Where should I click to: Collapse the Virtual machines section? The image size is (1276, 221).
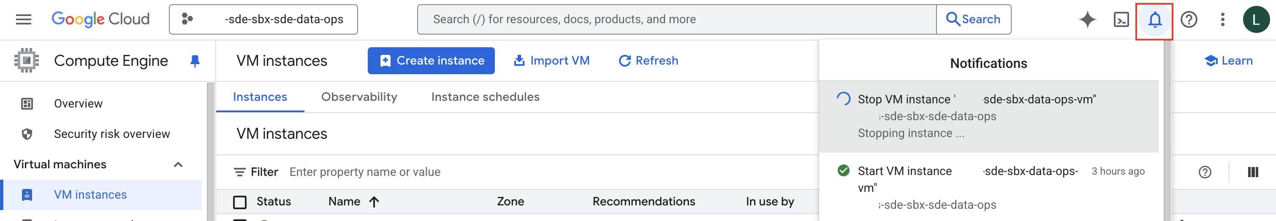[x=178, y=164]
